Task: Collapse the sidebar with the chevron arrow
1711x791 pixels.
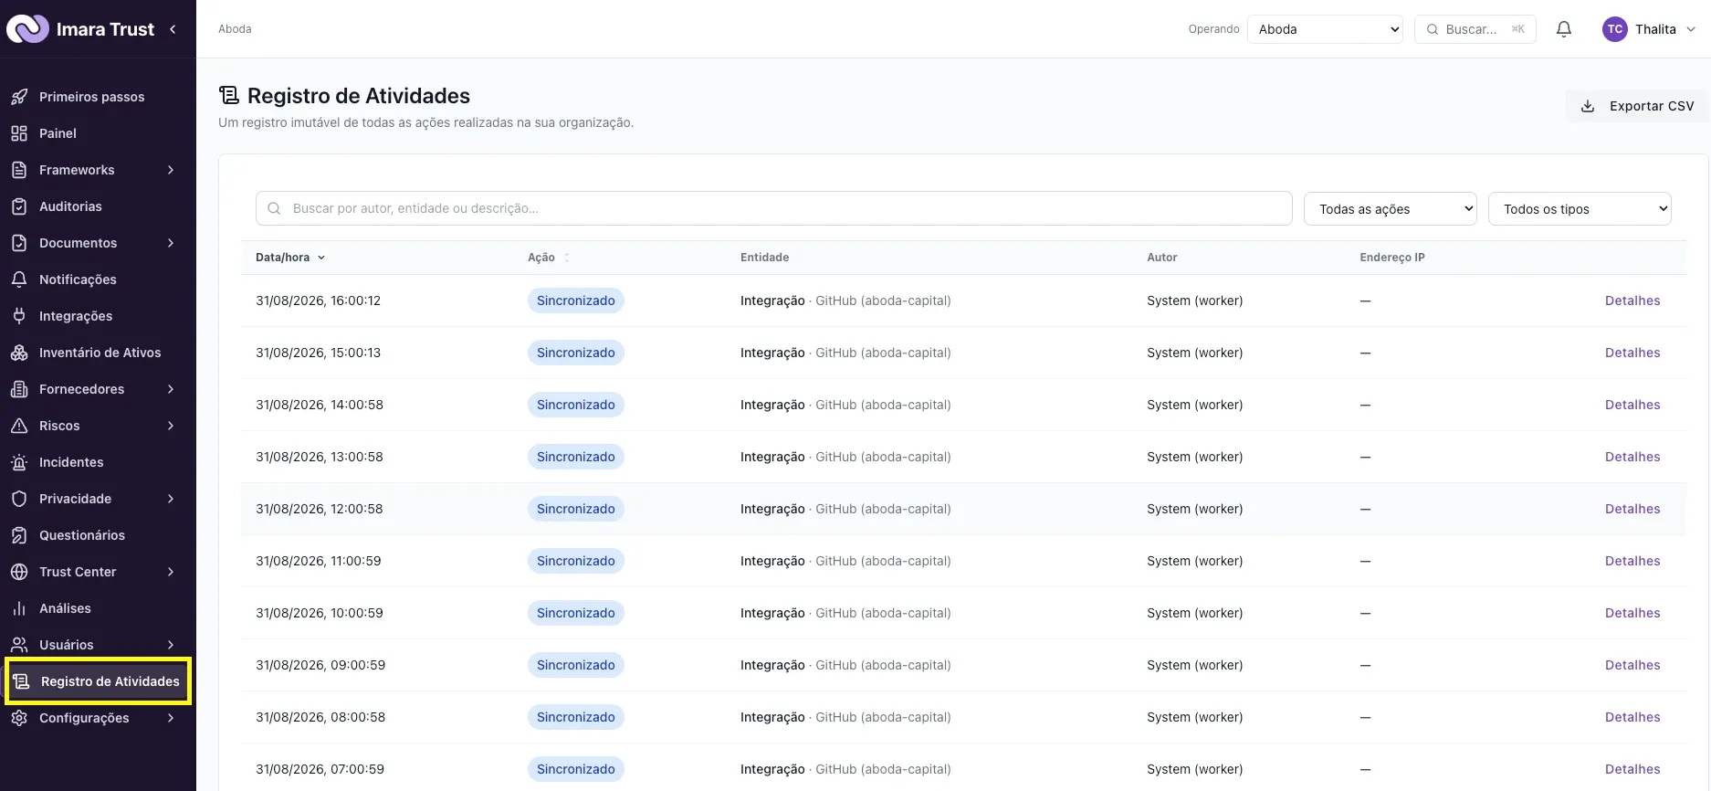Action: [x=173, y=29]
